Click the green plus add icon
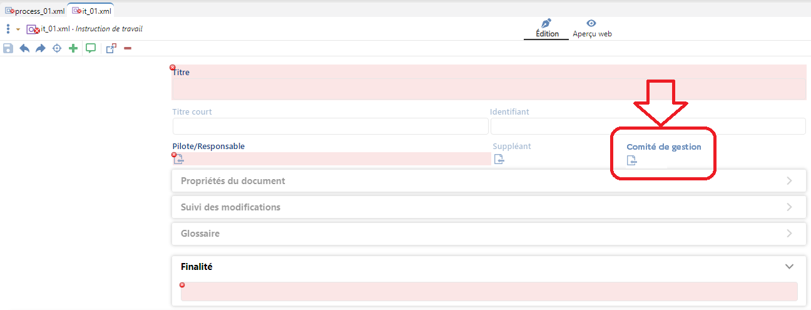This screenshot has width=811, height=310. [73, 48]
